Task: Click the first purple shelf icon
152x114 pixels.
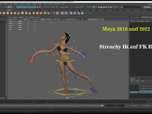Action: pos(62,13)
